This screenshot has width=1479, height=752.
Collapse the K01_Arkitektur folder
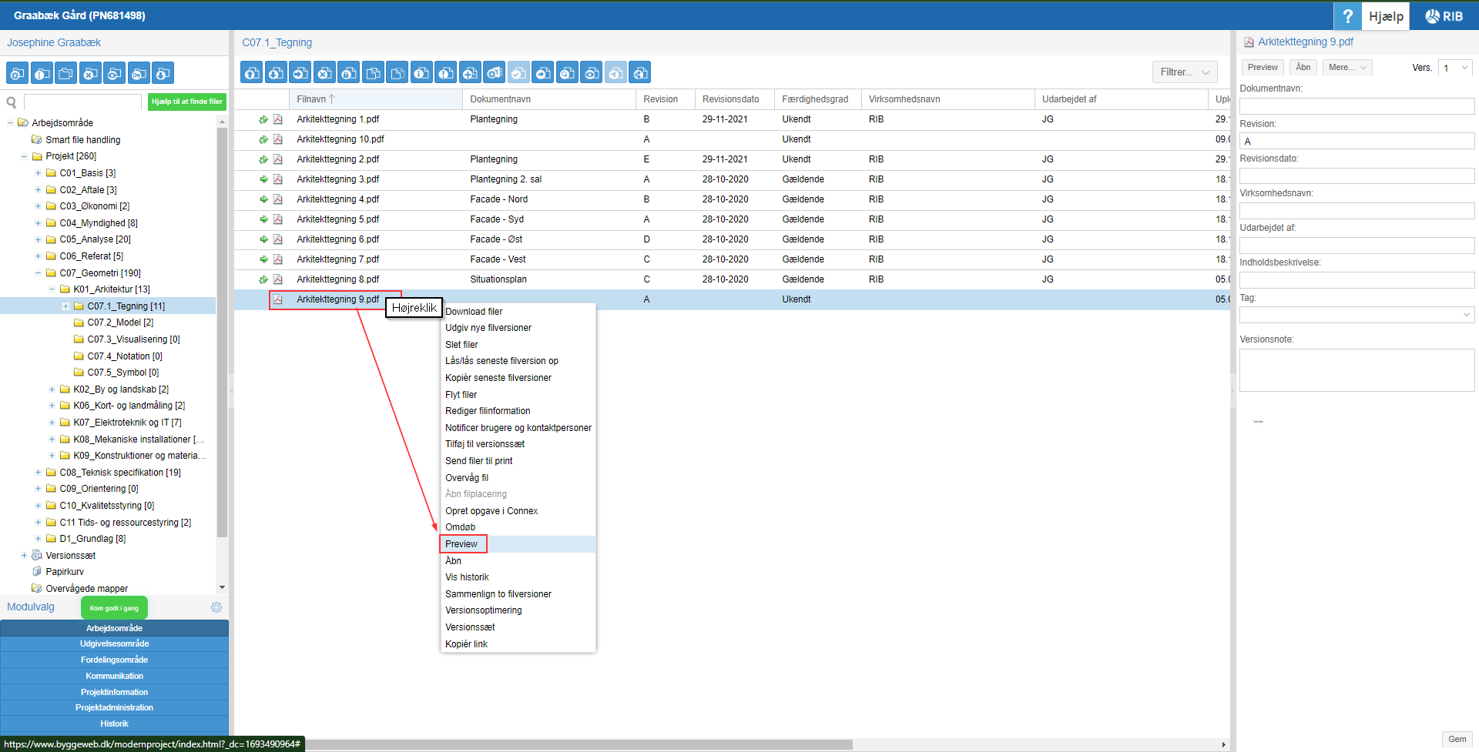pos(52,289)
